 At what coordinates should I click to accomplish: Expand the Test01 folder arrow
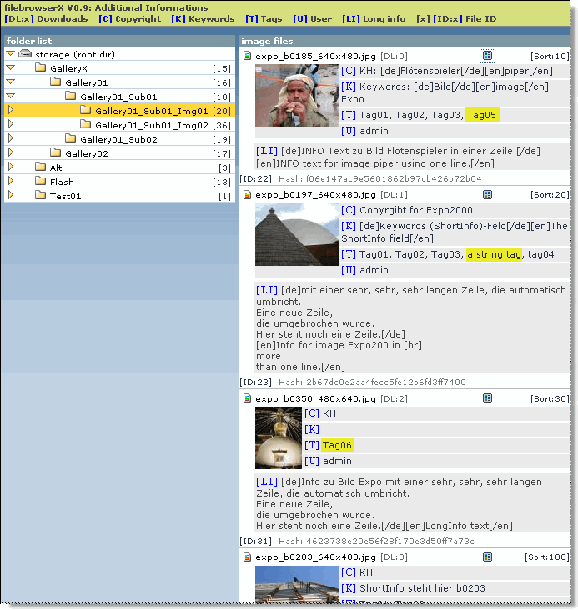coord(10,196)
